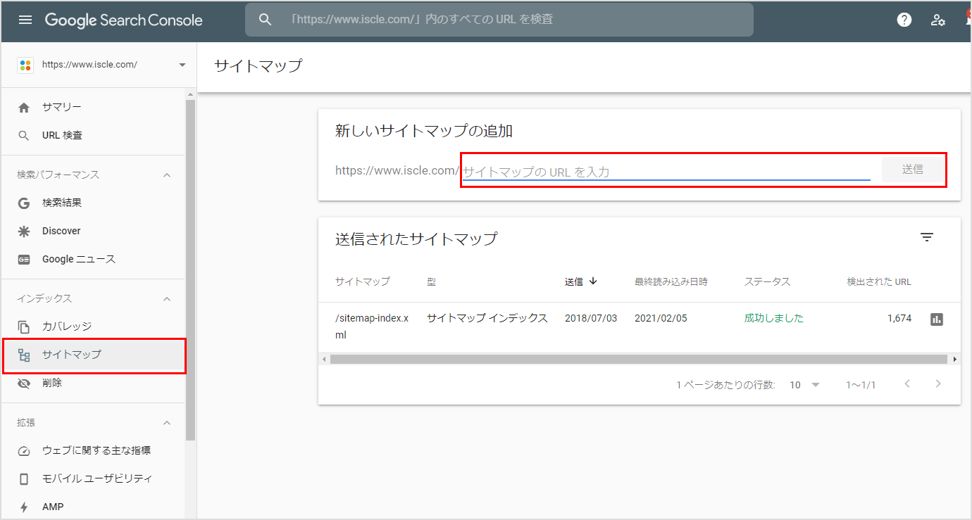This screenshot has height=520, width=972.
Task: Open 削除 in sidebar
Action: click(93, 383)
